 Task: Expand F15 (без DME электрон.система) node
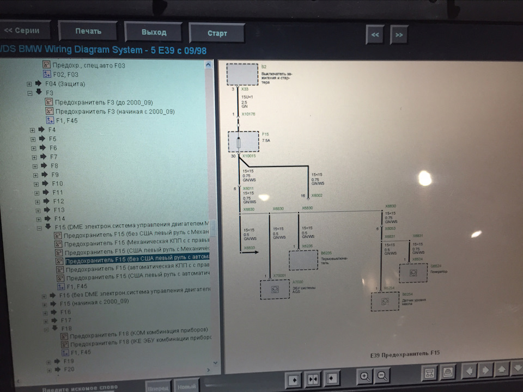click(x=44, y=296)
